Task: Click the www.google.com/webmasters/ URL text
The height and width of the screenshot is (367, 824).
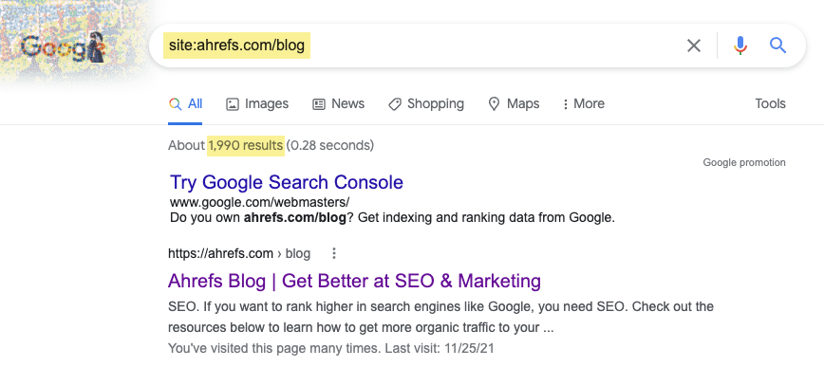Action: click(x=259, y=202)
